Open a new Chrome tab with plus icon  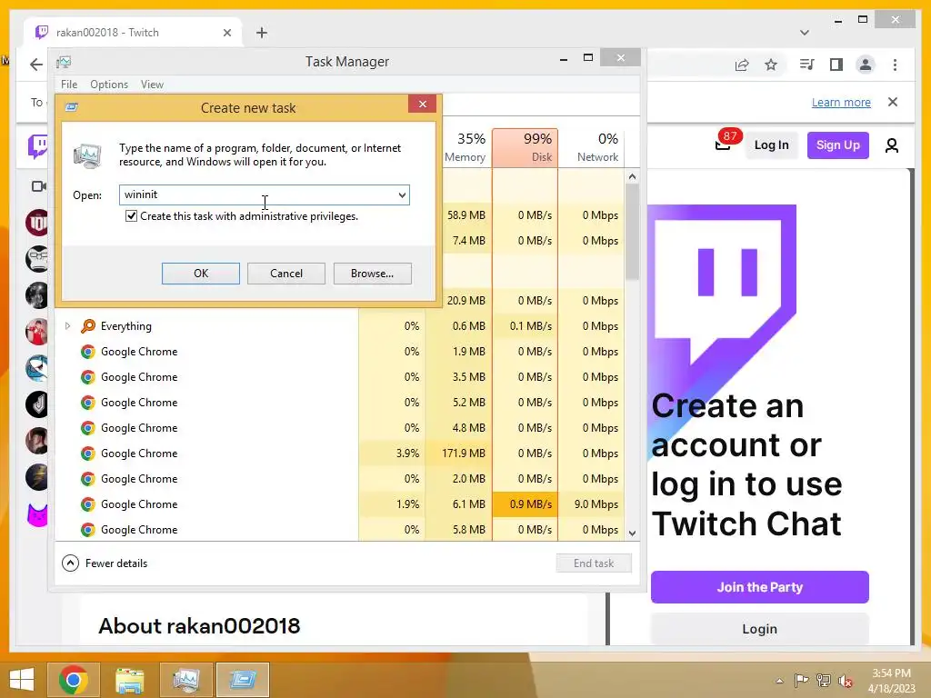point(262,33)
